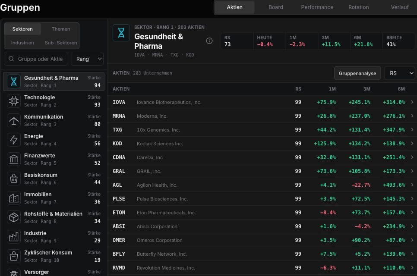Click the KOD ticker link under sector title
417x276 pixels.
click(190, 55)
